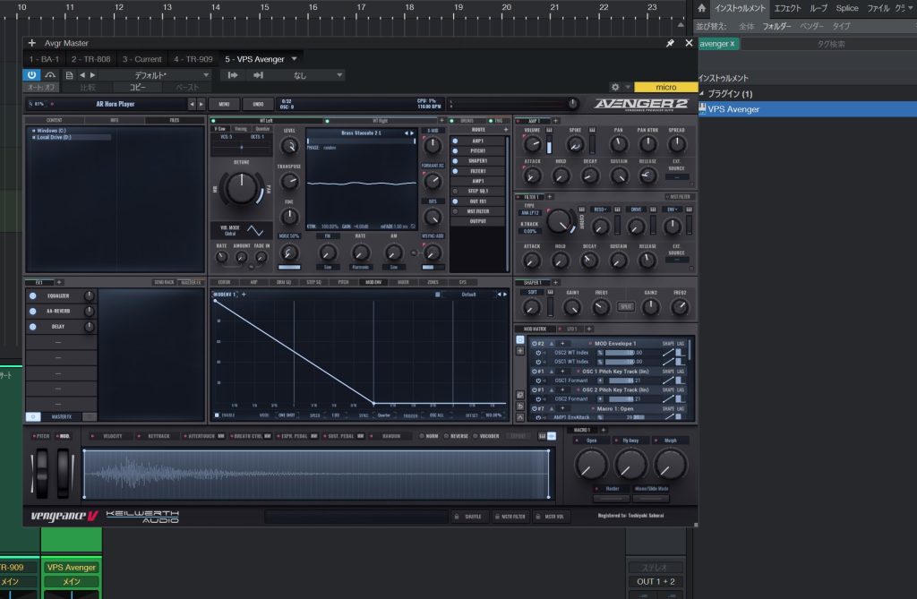
Task: Open the エフェクト browser tab
Action: (x=788, y=8)
